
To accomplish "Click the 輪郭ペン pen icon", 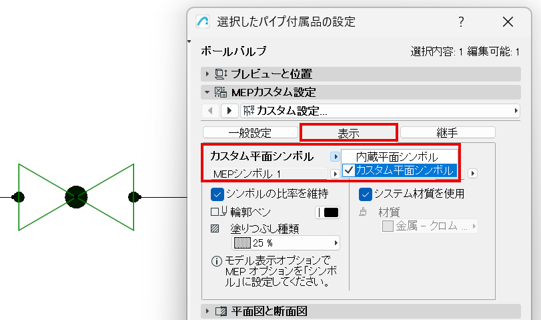I will point(219,211).
